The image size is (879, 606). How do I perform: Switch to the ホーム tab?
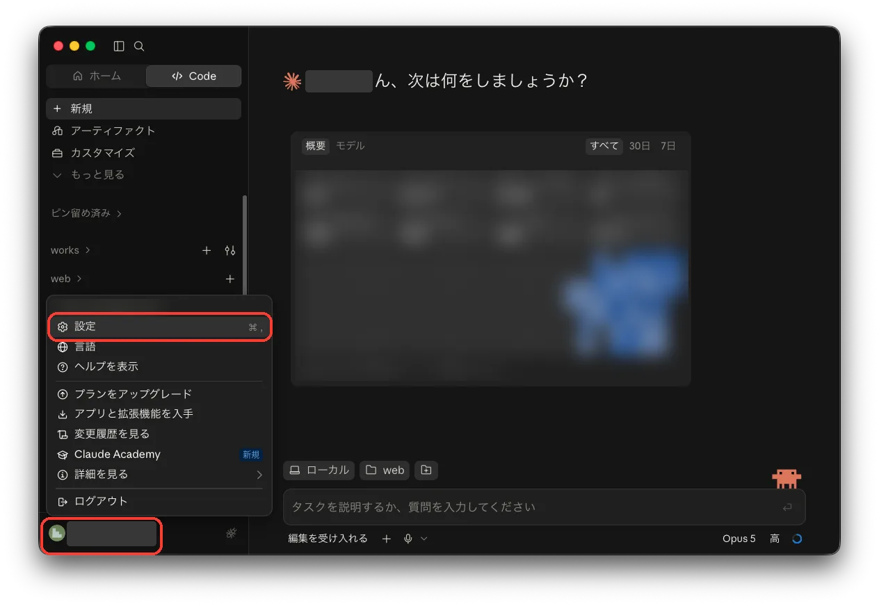click(97, 76)
